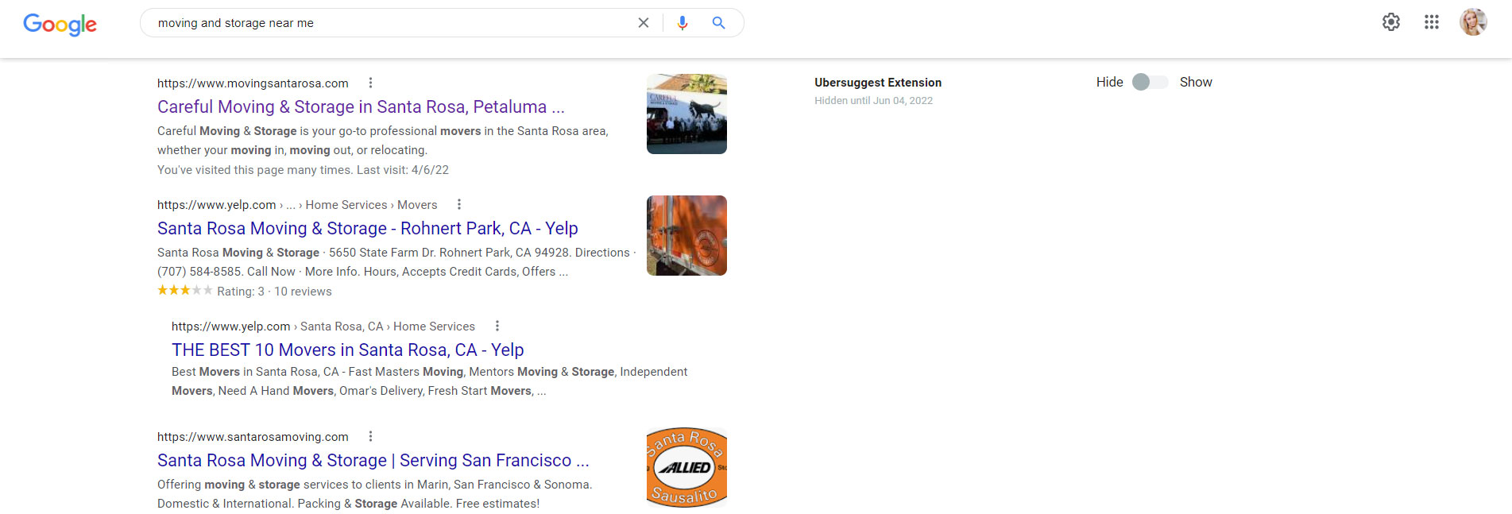Click the Allied Santa Rosa Sausalito logo thumbnail

tap(686, 468)
